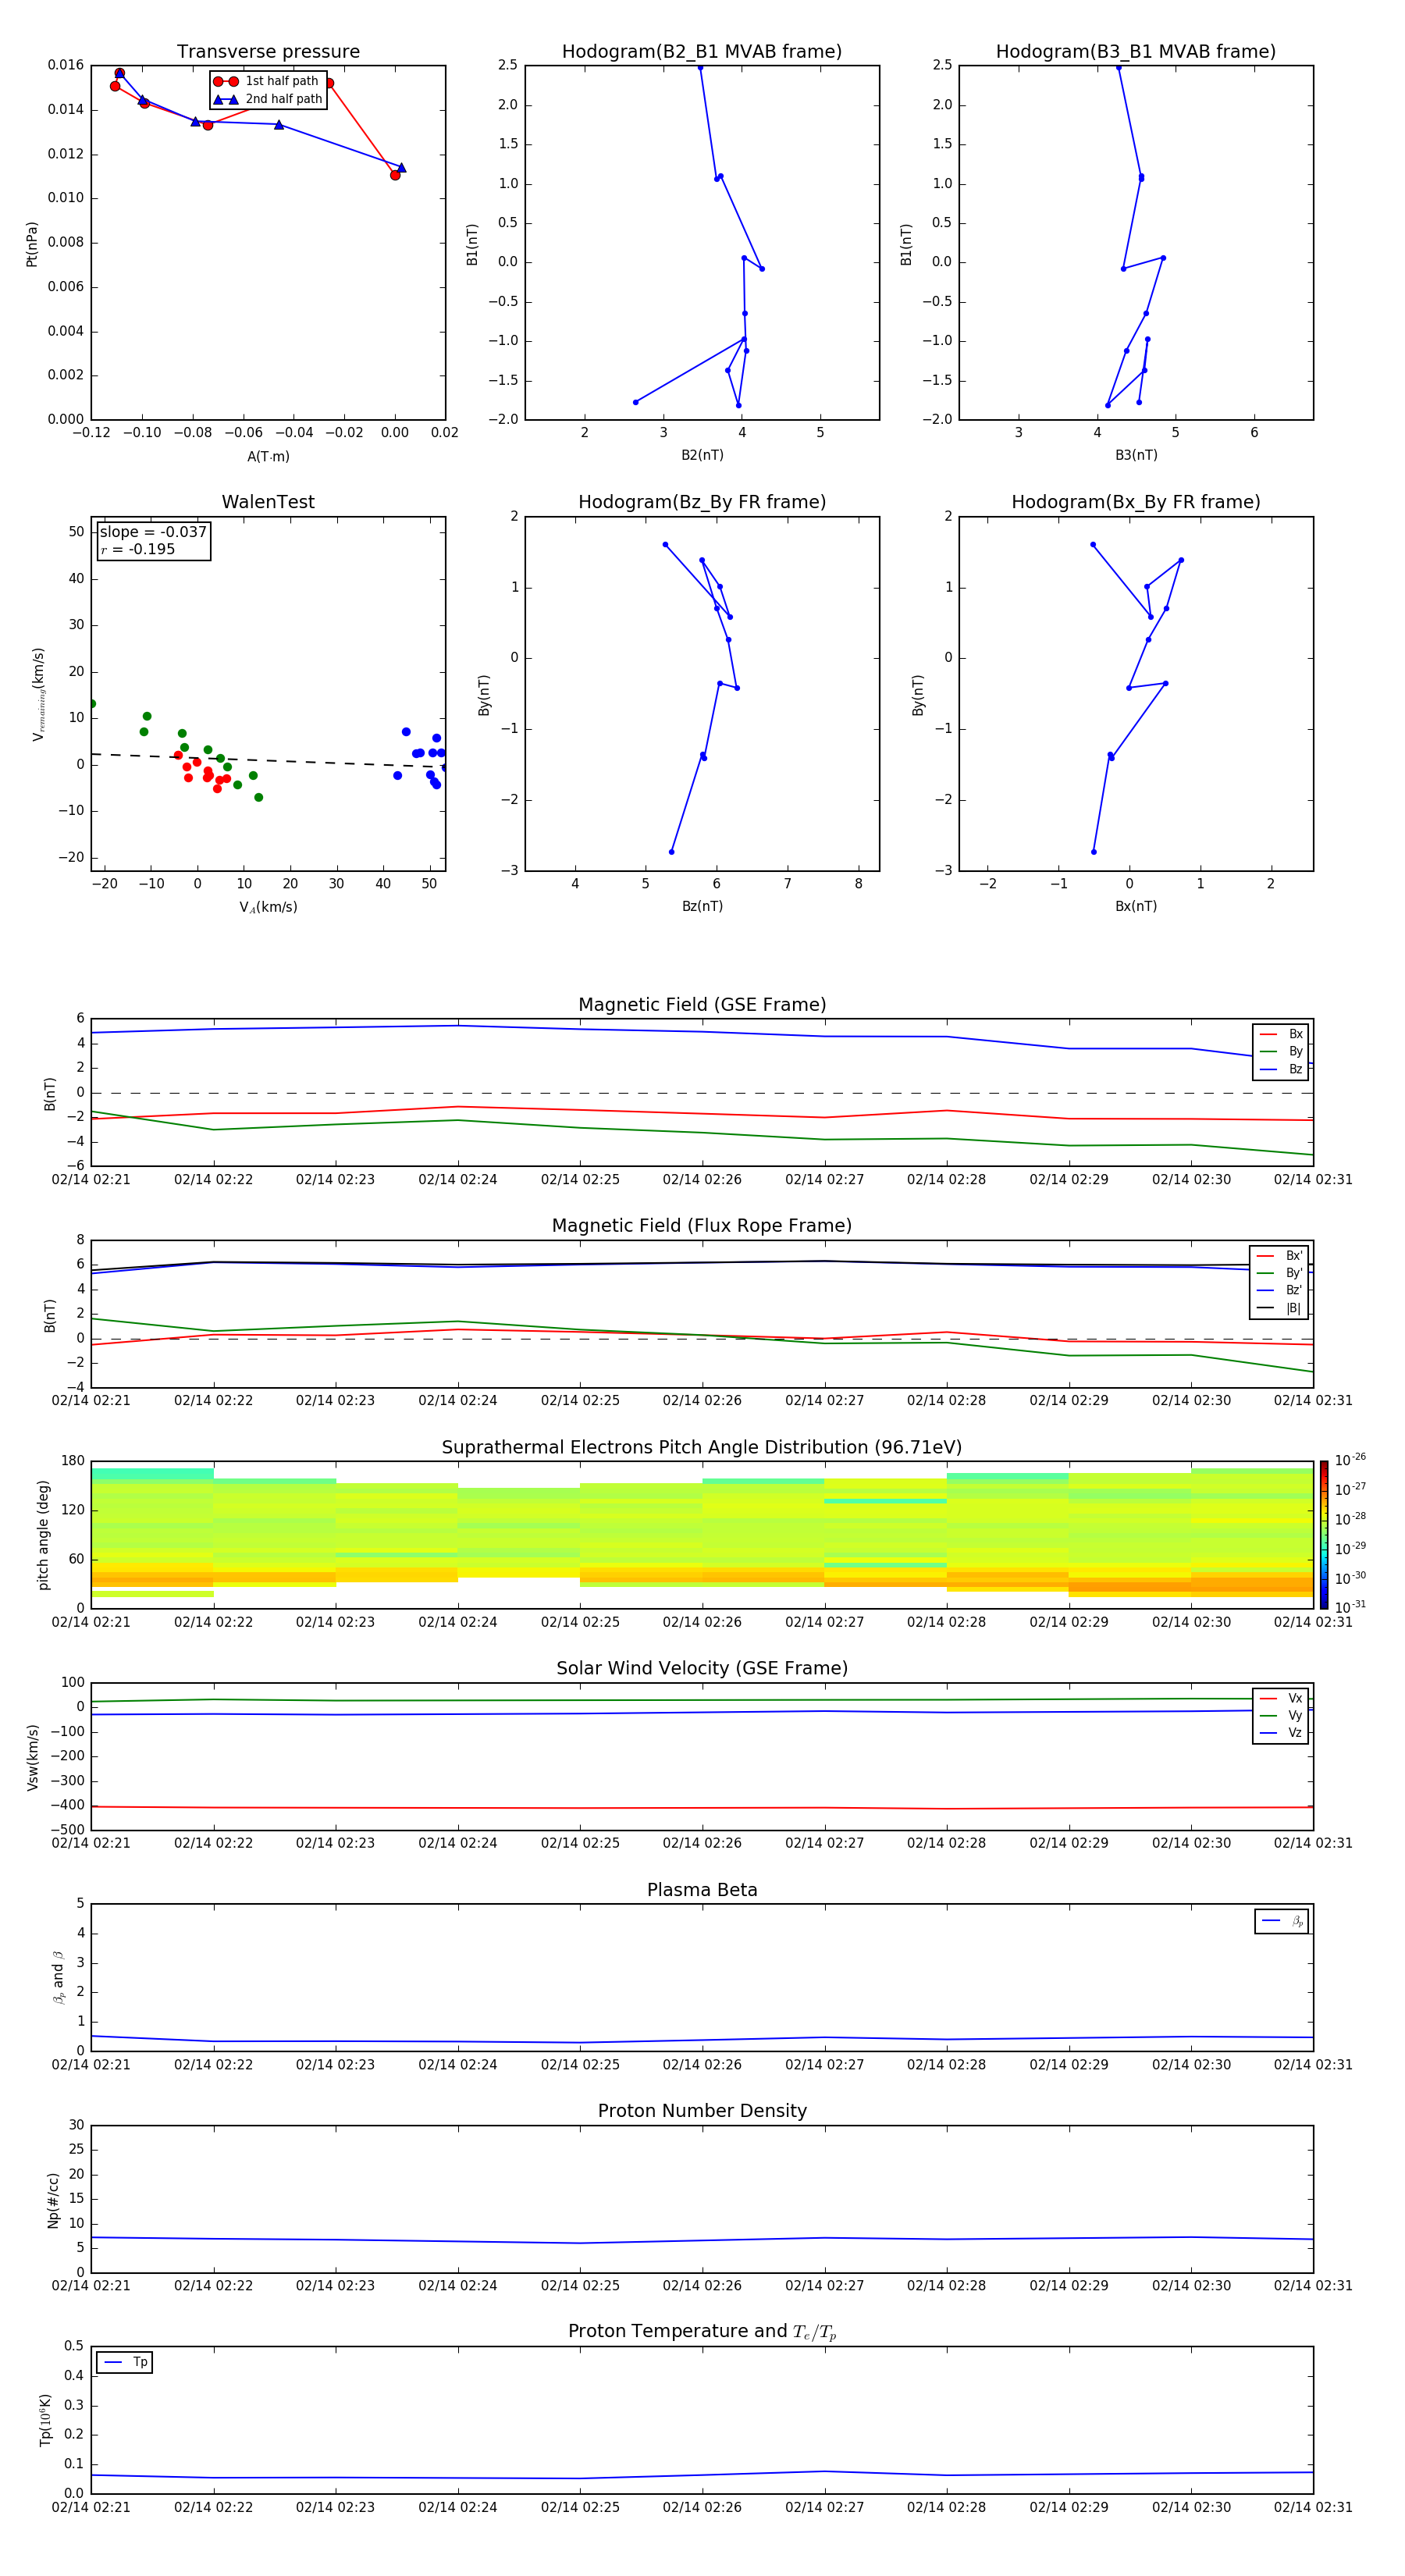
Task: Click the 'Vx' legend entry
Action: tap(1281, 1698)
